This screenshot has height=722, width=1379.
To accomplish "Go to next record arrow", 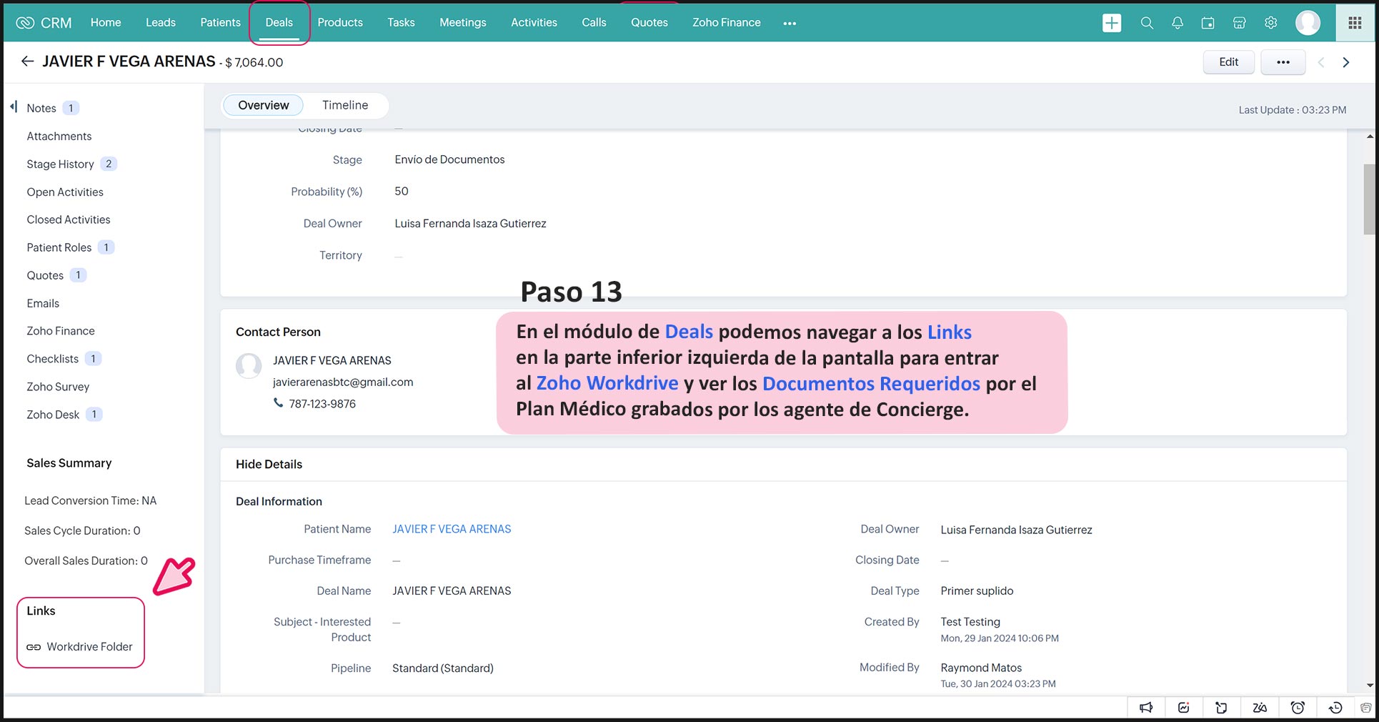I will pos(1346,62).
